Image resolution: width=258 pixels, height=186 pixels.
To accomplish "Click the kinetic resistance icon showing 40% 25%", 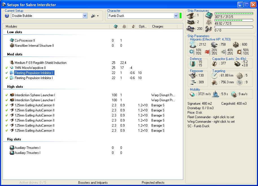I will click(224, 52).
